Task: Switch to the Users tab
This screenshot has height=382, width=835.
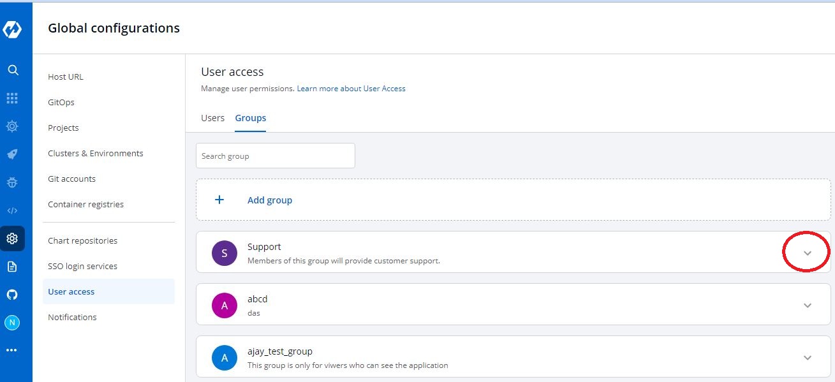Action: [212, 118]
